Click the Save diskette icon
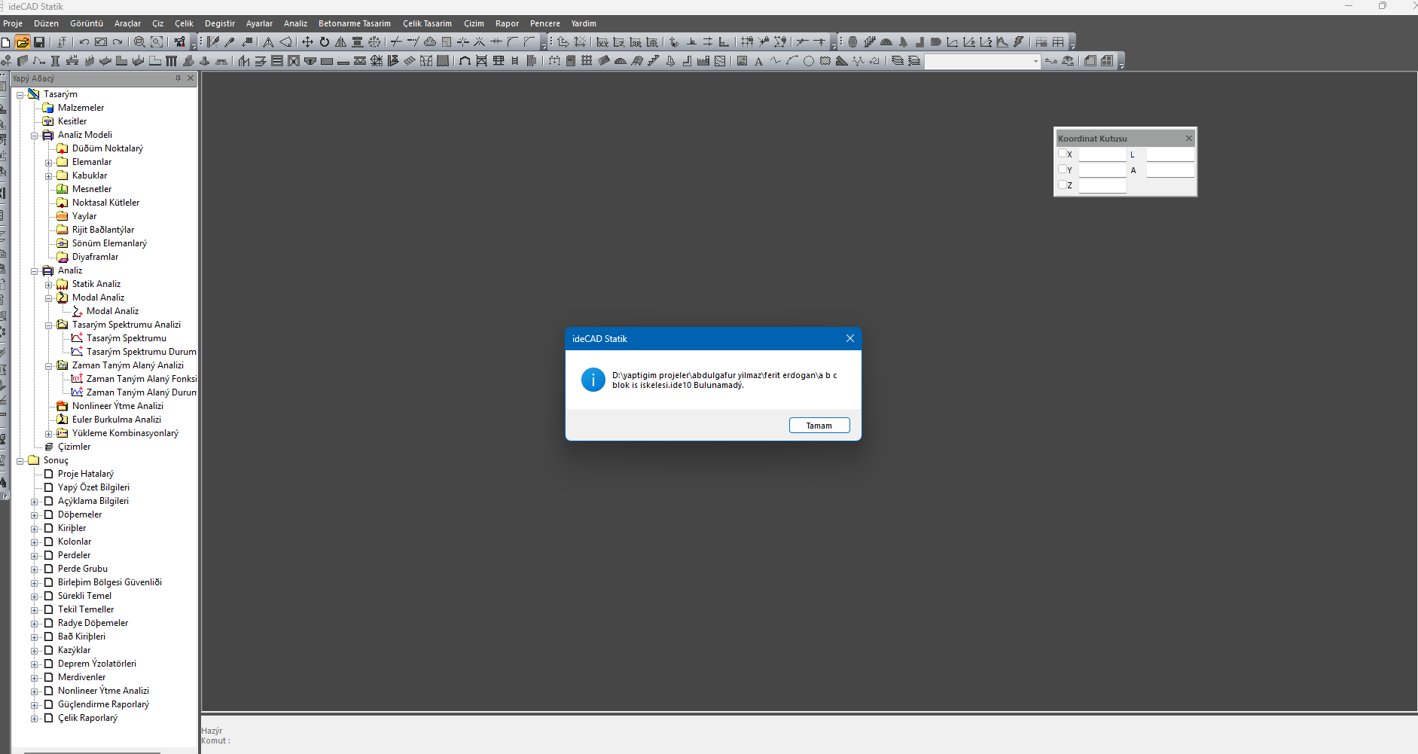Viewport: 1418px width, 754px height. (x=39, y=42)
